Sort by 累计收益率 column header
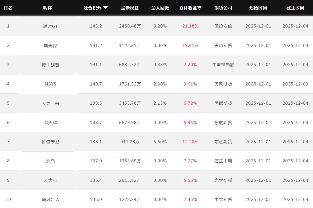 coord(190,8)
